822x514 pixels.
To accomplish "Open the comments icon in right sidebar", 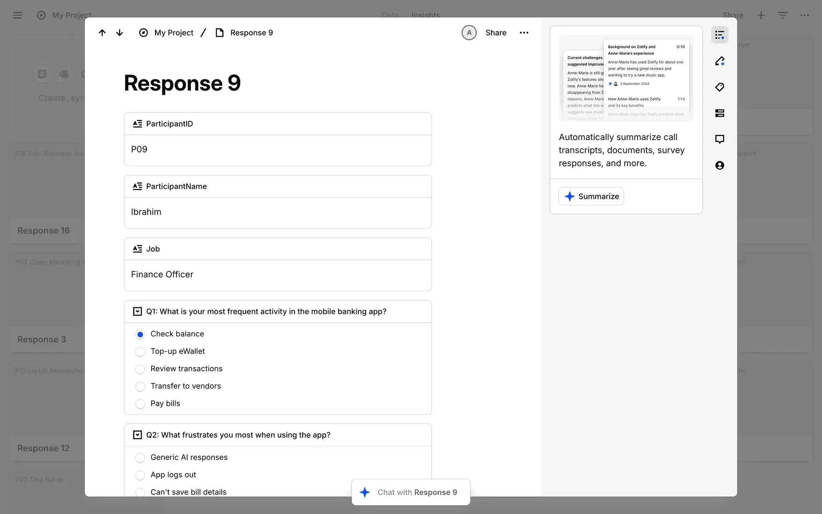I will (720, 139).
